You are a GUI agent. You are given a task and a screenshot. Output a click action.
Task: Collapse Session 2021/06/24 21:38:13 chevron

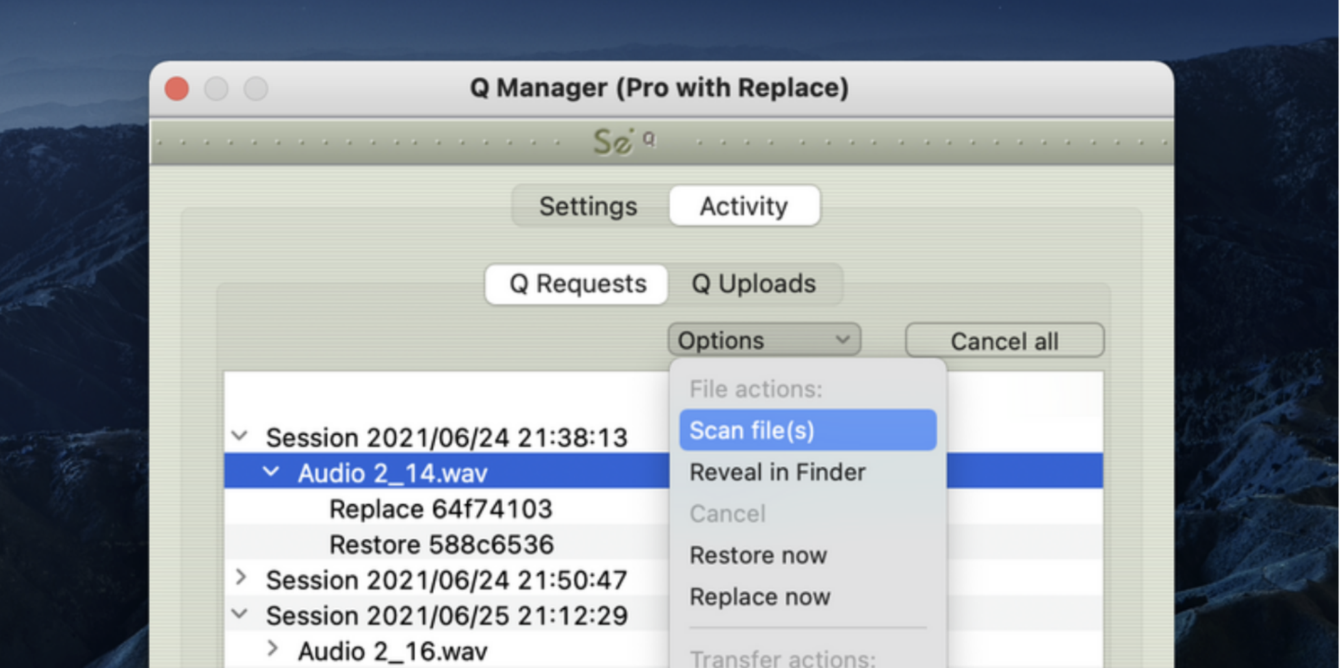tap(239, 436)
